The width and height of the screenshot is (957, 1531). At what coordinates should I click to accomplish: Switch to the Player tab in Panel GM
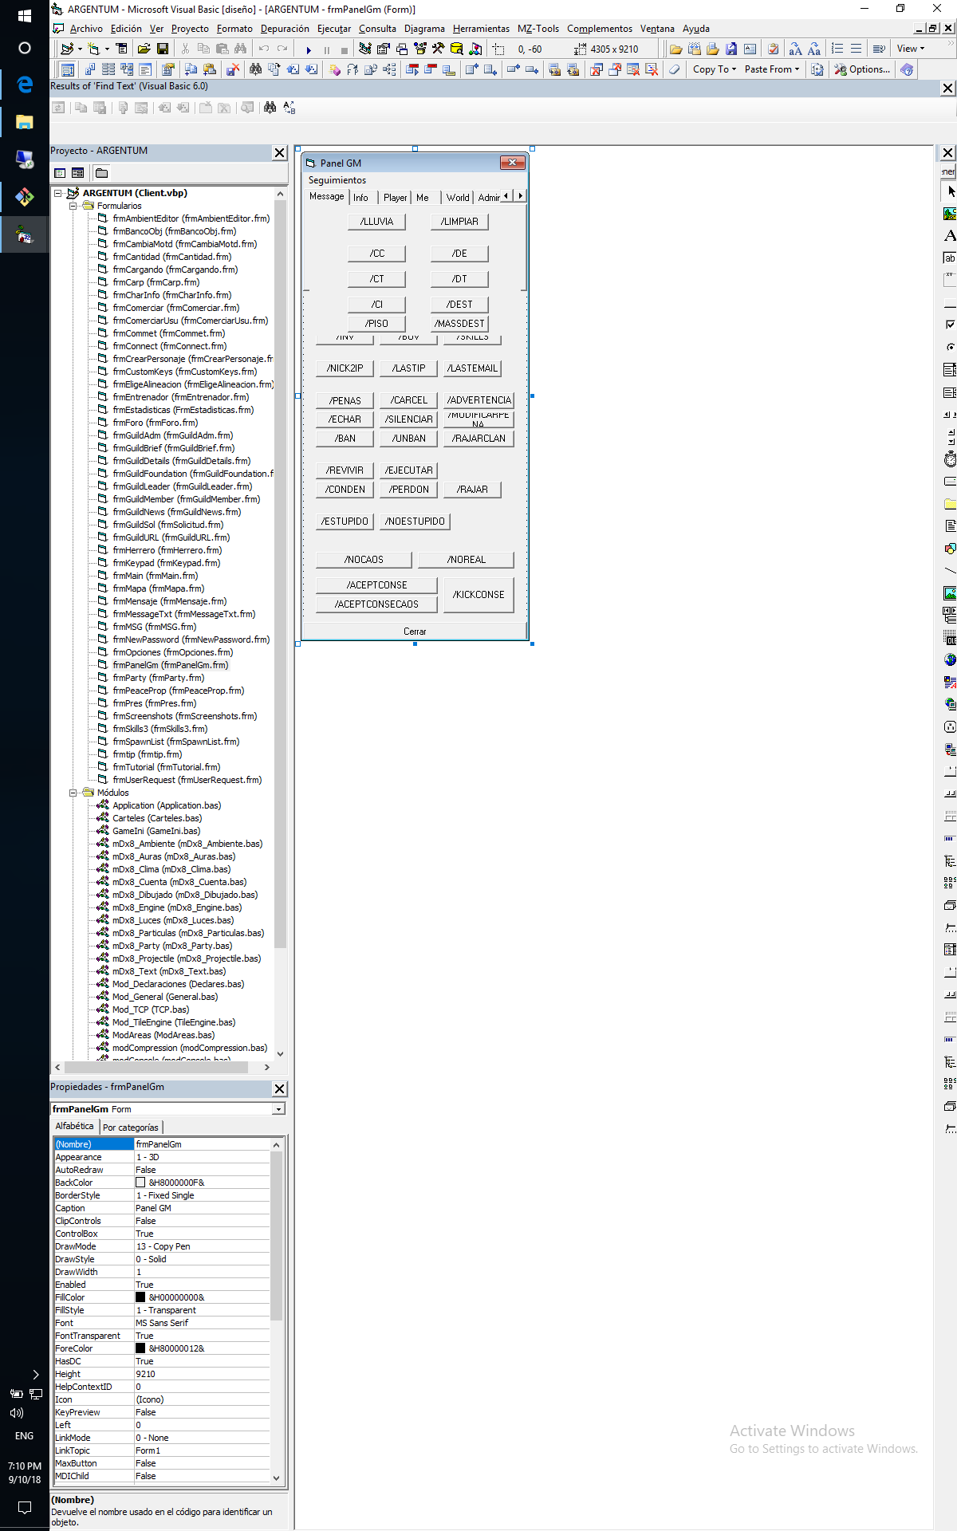(395, 198)
